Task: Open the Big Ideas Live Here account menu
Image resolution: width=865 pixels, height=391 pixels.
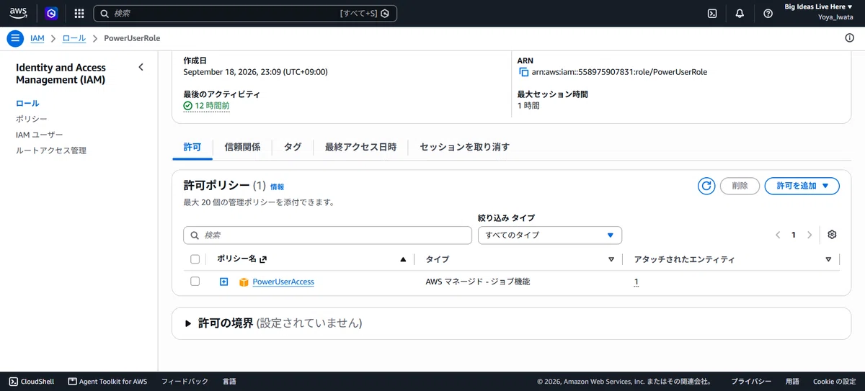Action: [x=818, y=6]
